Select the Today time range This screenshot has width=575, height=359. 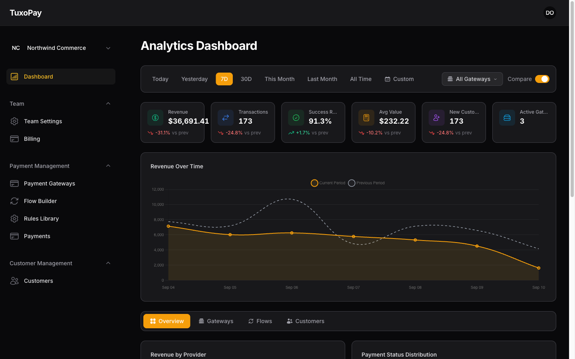(x=160, y=79)
